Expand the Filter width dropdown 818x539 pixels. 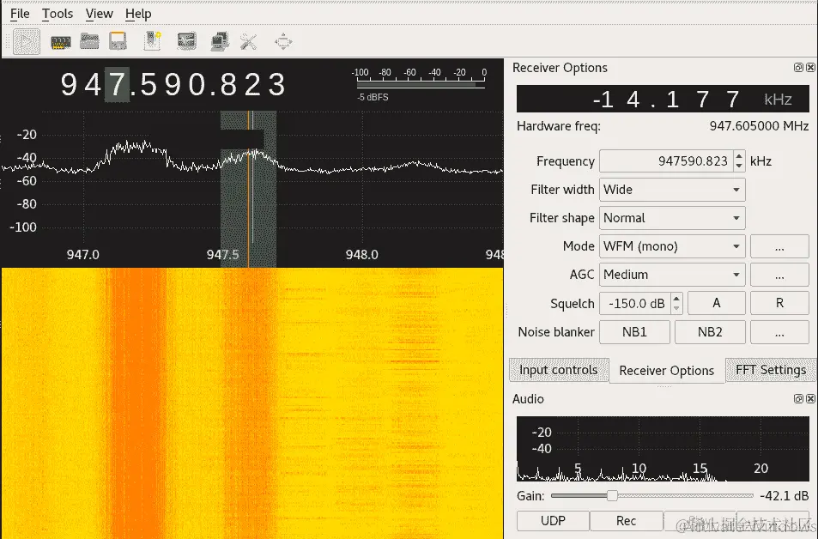point(672,190)
